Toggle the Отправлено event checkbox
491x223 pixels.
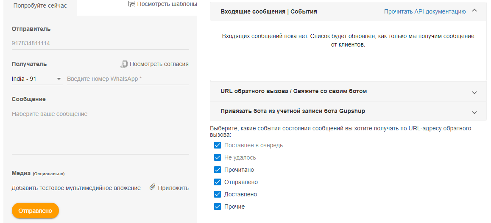click(x=218, y=182)
